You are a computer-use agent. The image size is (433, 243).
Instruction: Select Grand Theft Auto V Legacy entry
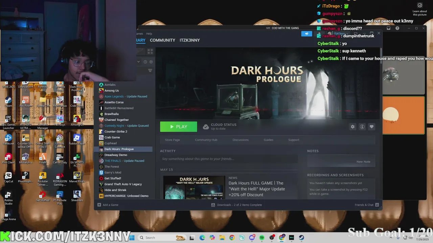click(123, 184)
